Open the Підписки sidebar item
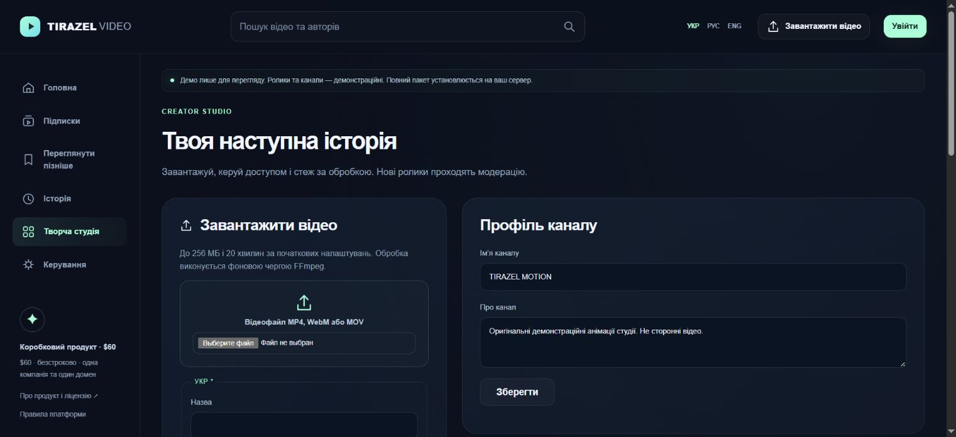The width and height of the screenshot is (956, 437). pos(70,121)
